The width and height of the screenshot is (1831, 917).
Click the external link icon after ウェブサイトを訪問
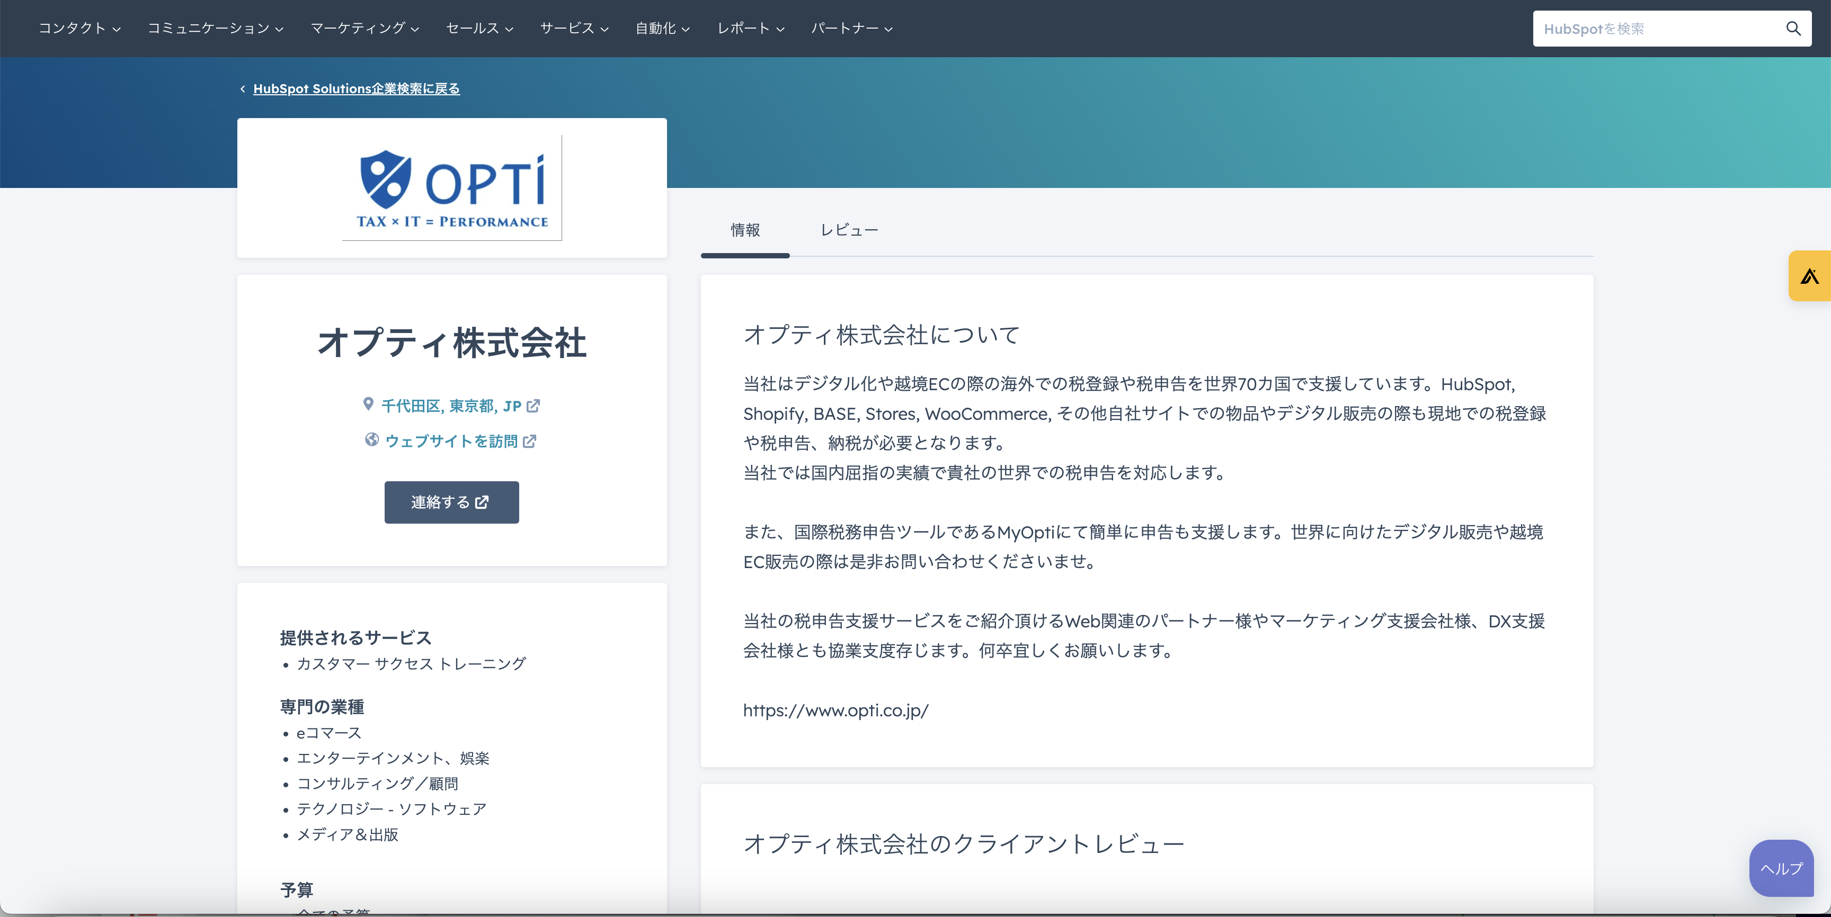pos(530,441)
